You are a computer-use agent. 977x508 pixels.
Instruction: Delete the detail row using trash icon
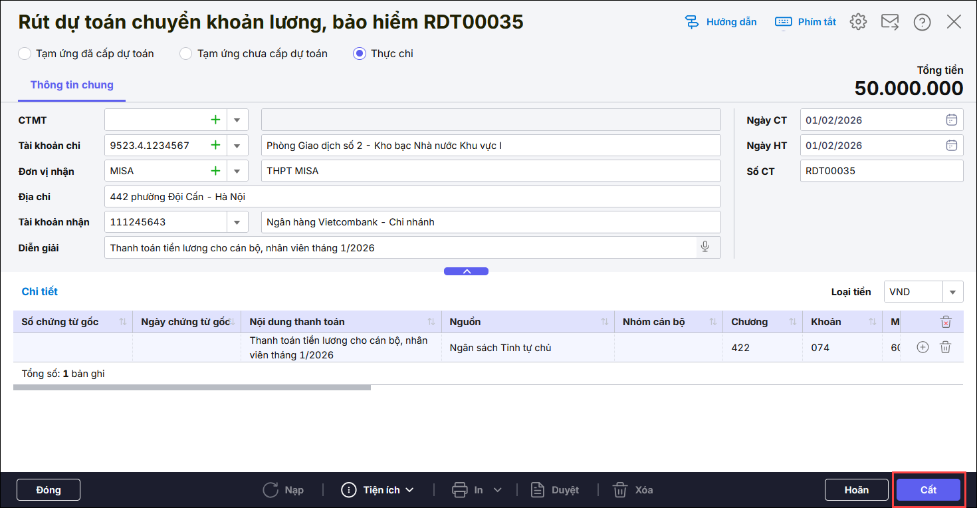pyautogui.click(x=946, y=347)
